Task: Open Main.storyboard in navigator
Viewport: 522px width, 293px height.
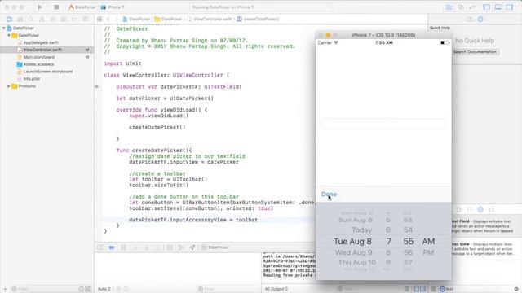Action: (x=39, y=57)
